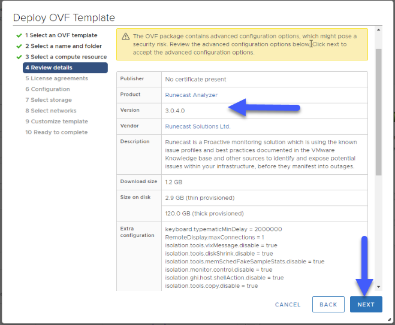Click the '2.9 GB (thin provisioned)' value
395x325 pixels.
200,198
